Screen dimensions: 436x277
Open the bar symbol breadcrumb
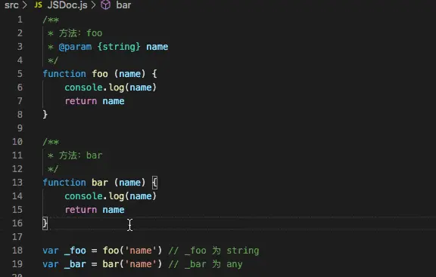point(123,5)
